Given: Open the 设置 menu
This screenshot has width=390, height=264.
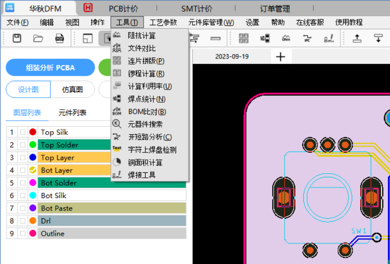Looking at the screenshot, I should (252, 23).
